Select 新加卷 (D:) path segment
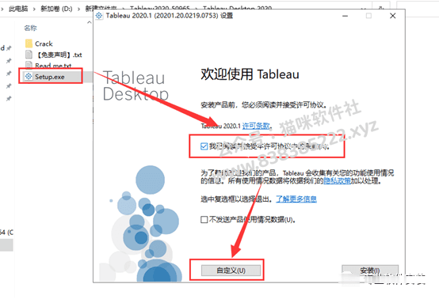Viewport: 439px width, 299px height. [x=56, y=9]
